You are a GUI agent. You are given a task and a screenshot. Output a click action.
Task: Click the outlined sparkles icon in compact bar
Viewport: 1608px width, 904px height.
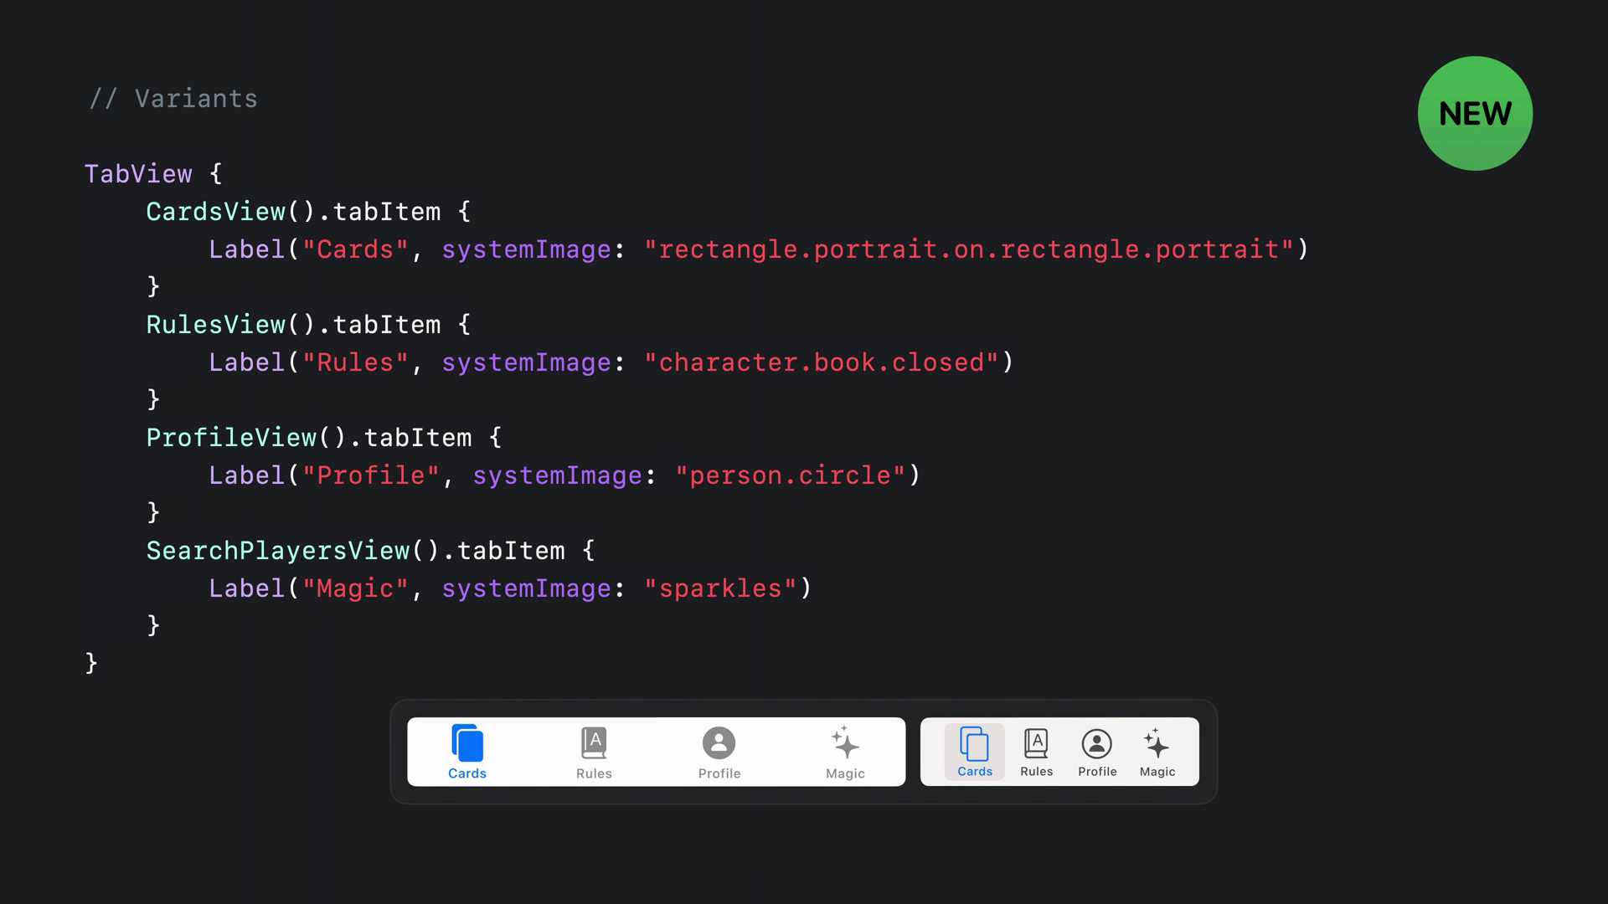1157,743
